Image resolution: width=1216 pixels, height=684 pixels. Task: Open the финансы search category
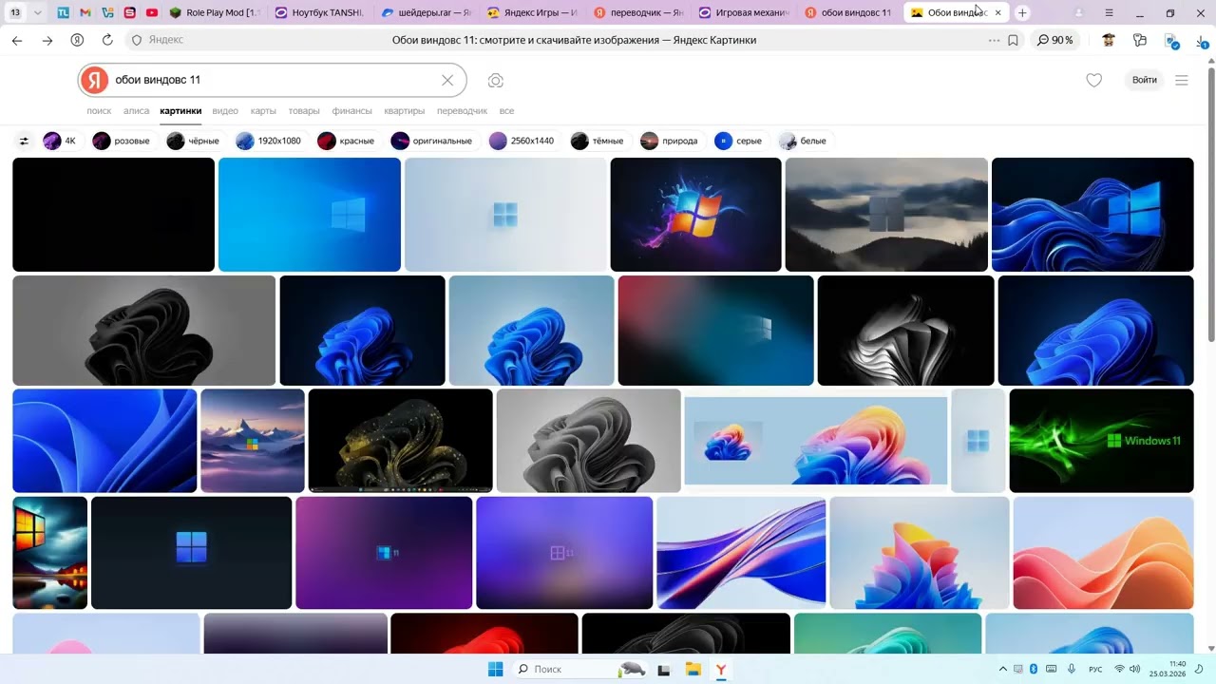coord(351,111)
